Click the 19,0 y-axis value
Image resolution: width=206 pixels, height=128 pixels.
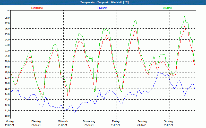point(7,67)
